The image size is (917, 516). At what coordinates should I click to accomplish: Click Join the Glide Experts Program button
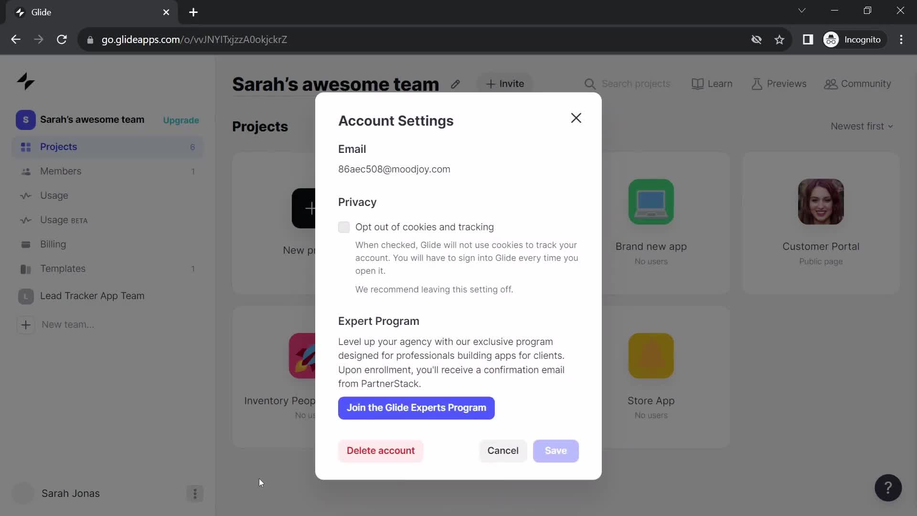416,408
